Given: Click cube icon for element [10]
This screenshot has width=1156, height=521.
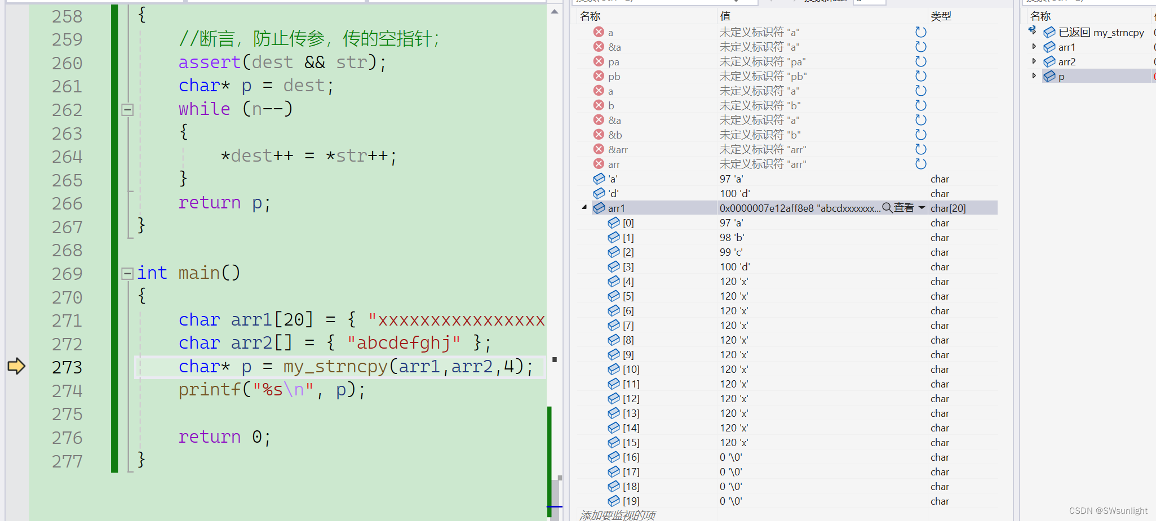Looking at the screenshot, I should 613,369.
